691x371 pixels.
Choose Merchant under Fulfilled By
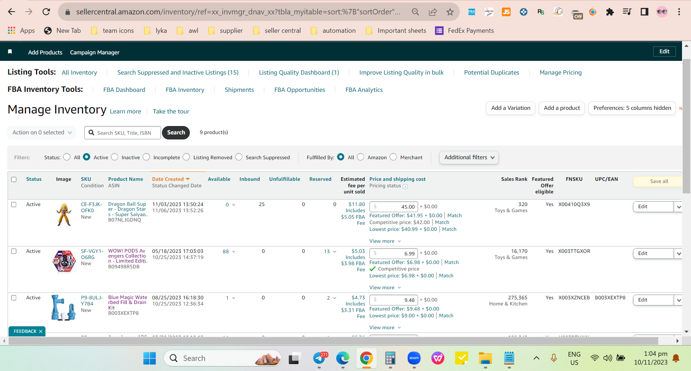[393, 157]
